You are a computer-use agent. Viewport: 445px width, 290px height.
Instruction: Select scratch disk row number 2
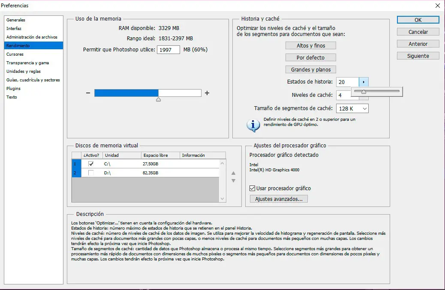pyautogui.click(x=76, y=173)
